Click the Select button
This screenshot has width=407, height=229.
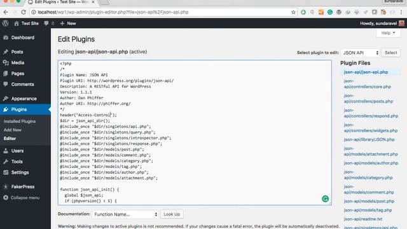390,53
